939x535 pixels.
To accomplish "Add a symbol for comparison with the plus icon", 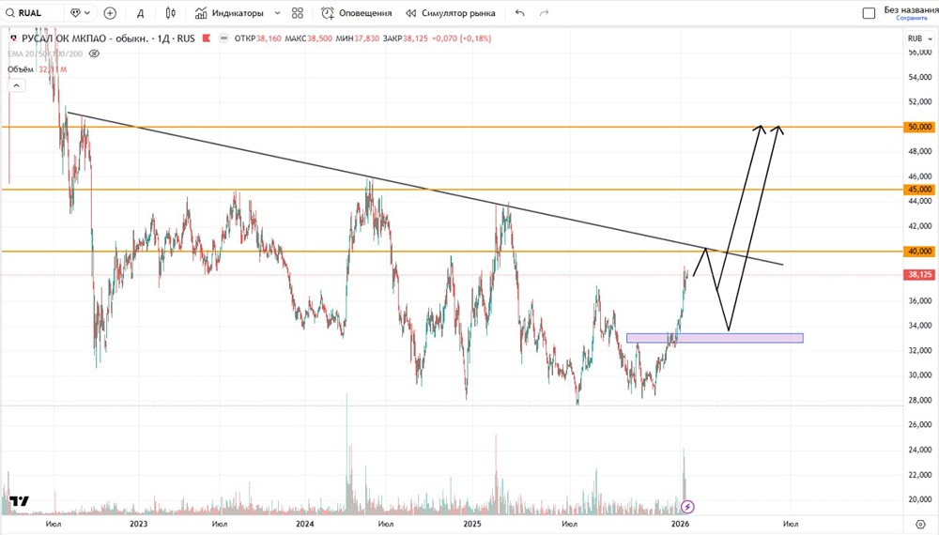I will [x=110, y=12].
